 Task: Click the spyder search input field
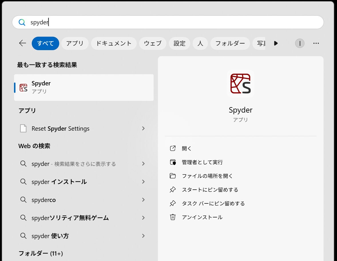[x=168, y=22]
